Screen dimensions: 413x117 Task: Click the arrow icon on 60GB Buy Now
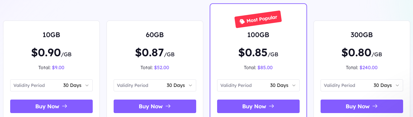(168, 106)
